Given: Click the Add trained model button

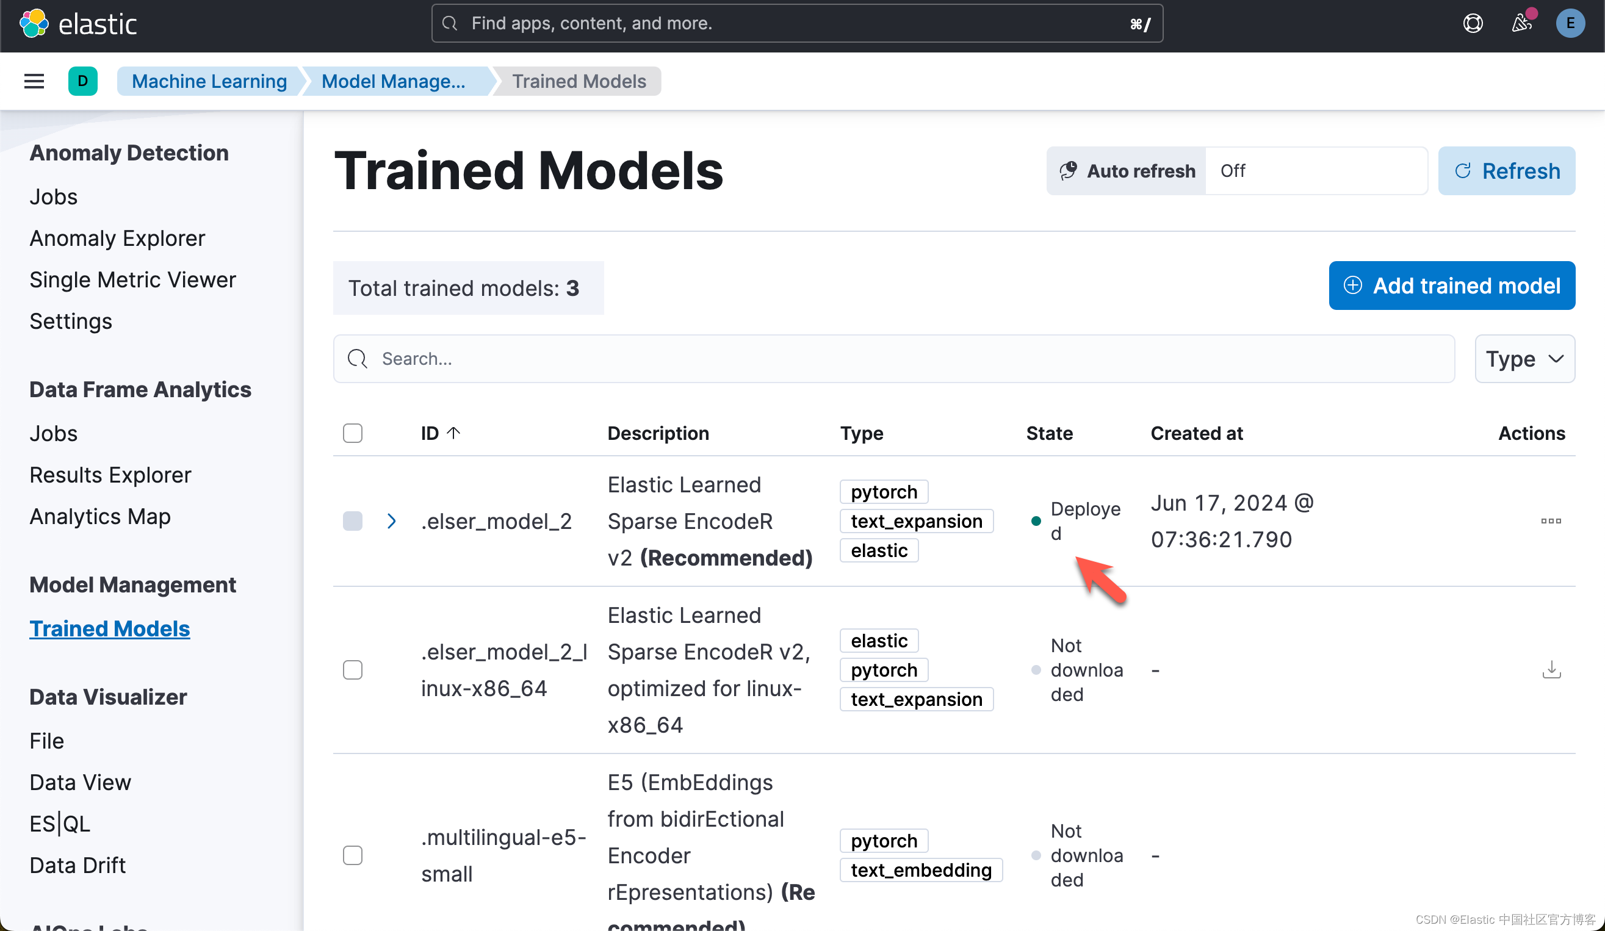Looking at the screenshot, I should (x=1451, y=286).
